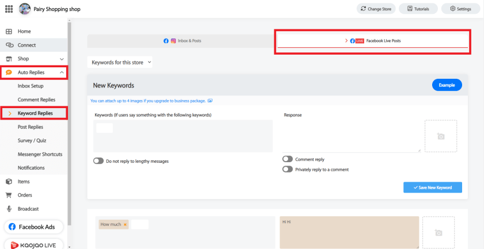Click the sidebar scroll down arrow
This screenshot has height=249, width=484.
click(x=70, y=247)
